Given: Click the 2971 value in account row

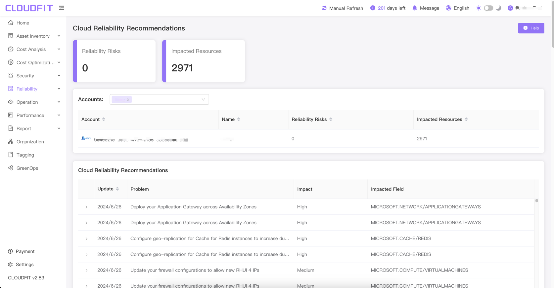Looking at the screenshot, I should (422, 139).
